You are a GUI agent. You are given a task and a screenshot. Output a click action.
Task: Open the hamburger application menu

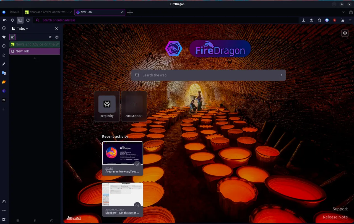350,20
